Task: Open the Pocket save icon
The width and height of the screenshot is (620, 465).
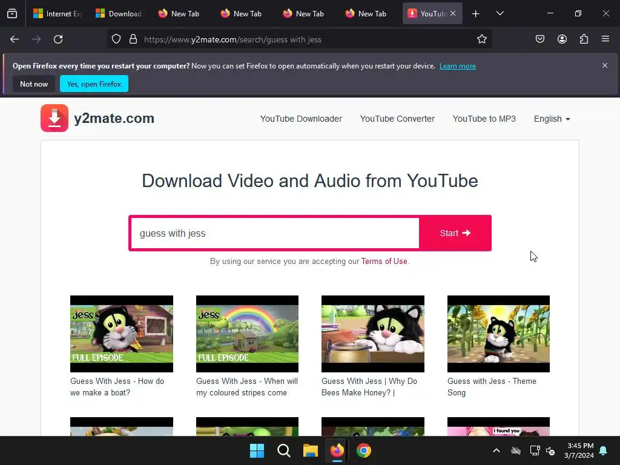Action: pos(540,39)
